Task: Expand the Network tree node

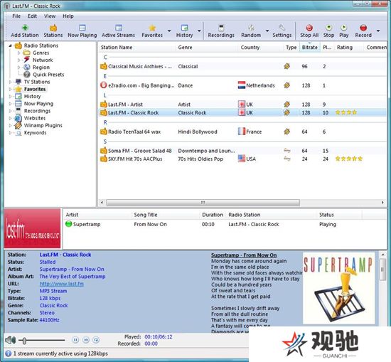Action: (19, 60)
